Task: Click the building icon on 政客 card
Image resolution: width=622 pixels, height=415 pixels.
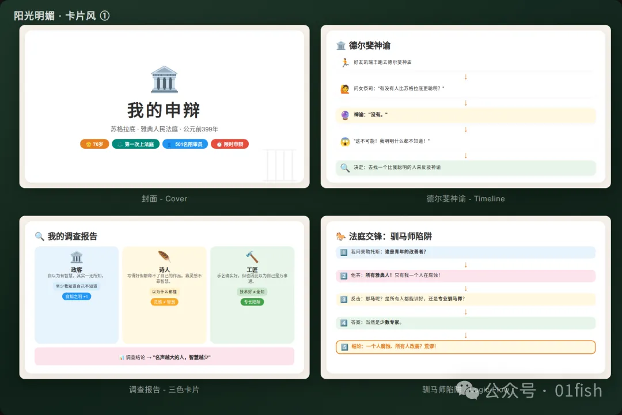Action: click(77, 257)
